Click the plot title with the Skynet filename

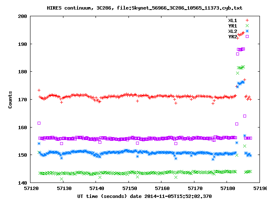pos(145,8)
